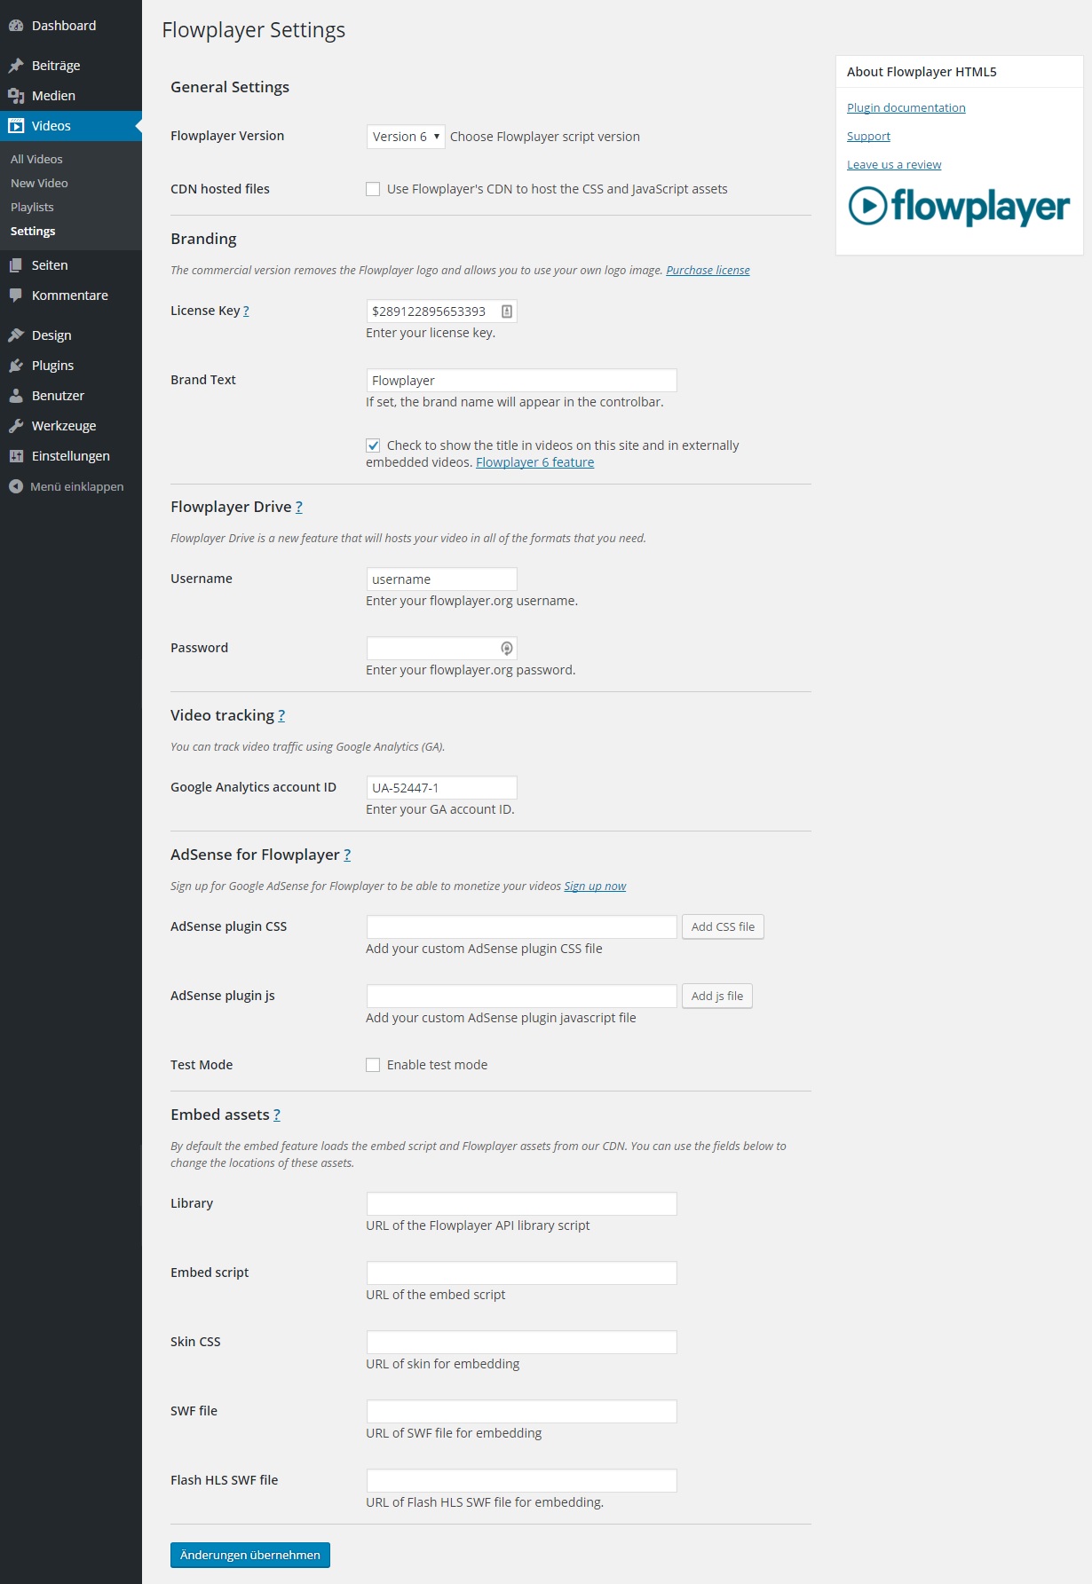Tick the Enable test mode checkbox

pyautogui.click(x=373, y=1065)
